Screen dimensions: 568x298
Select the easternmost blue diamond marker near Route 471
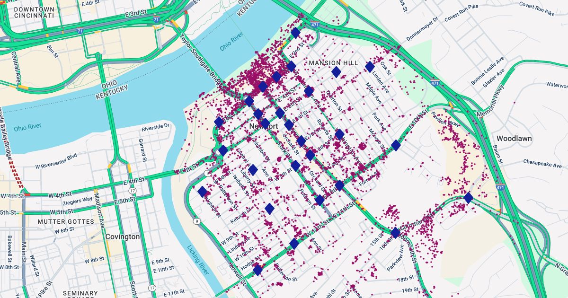click(468, 198)
